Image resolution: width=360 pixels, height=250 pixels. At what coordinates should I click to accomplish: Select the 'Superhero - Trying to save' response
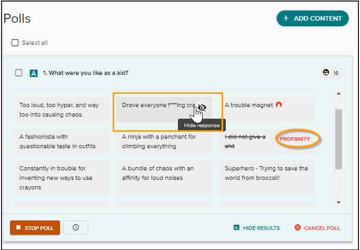(x=266, y=173)
